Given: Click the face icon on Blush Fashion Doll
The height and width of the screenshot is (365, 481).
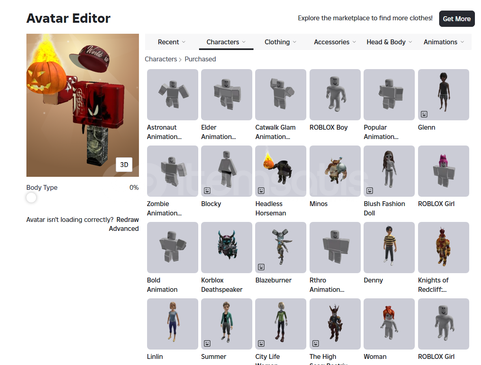Looking at the screenshot, I should coord(370,191).
